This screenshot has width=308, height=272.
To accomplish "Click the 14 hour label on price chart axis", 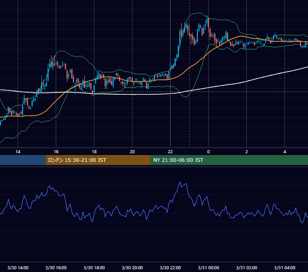I will (x=18, y=152).
